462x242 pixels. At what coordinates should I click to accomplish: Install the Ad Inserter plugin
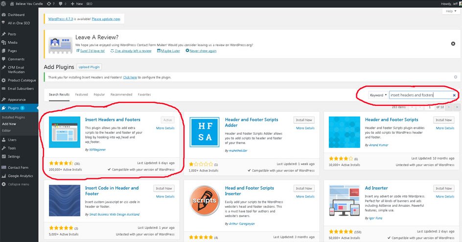(x=444, y=188)
